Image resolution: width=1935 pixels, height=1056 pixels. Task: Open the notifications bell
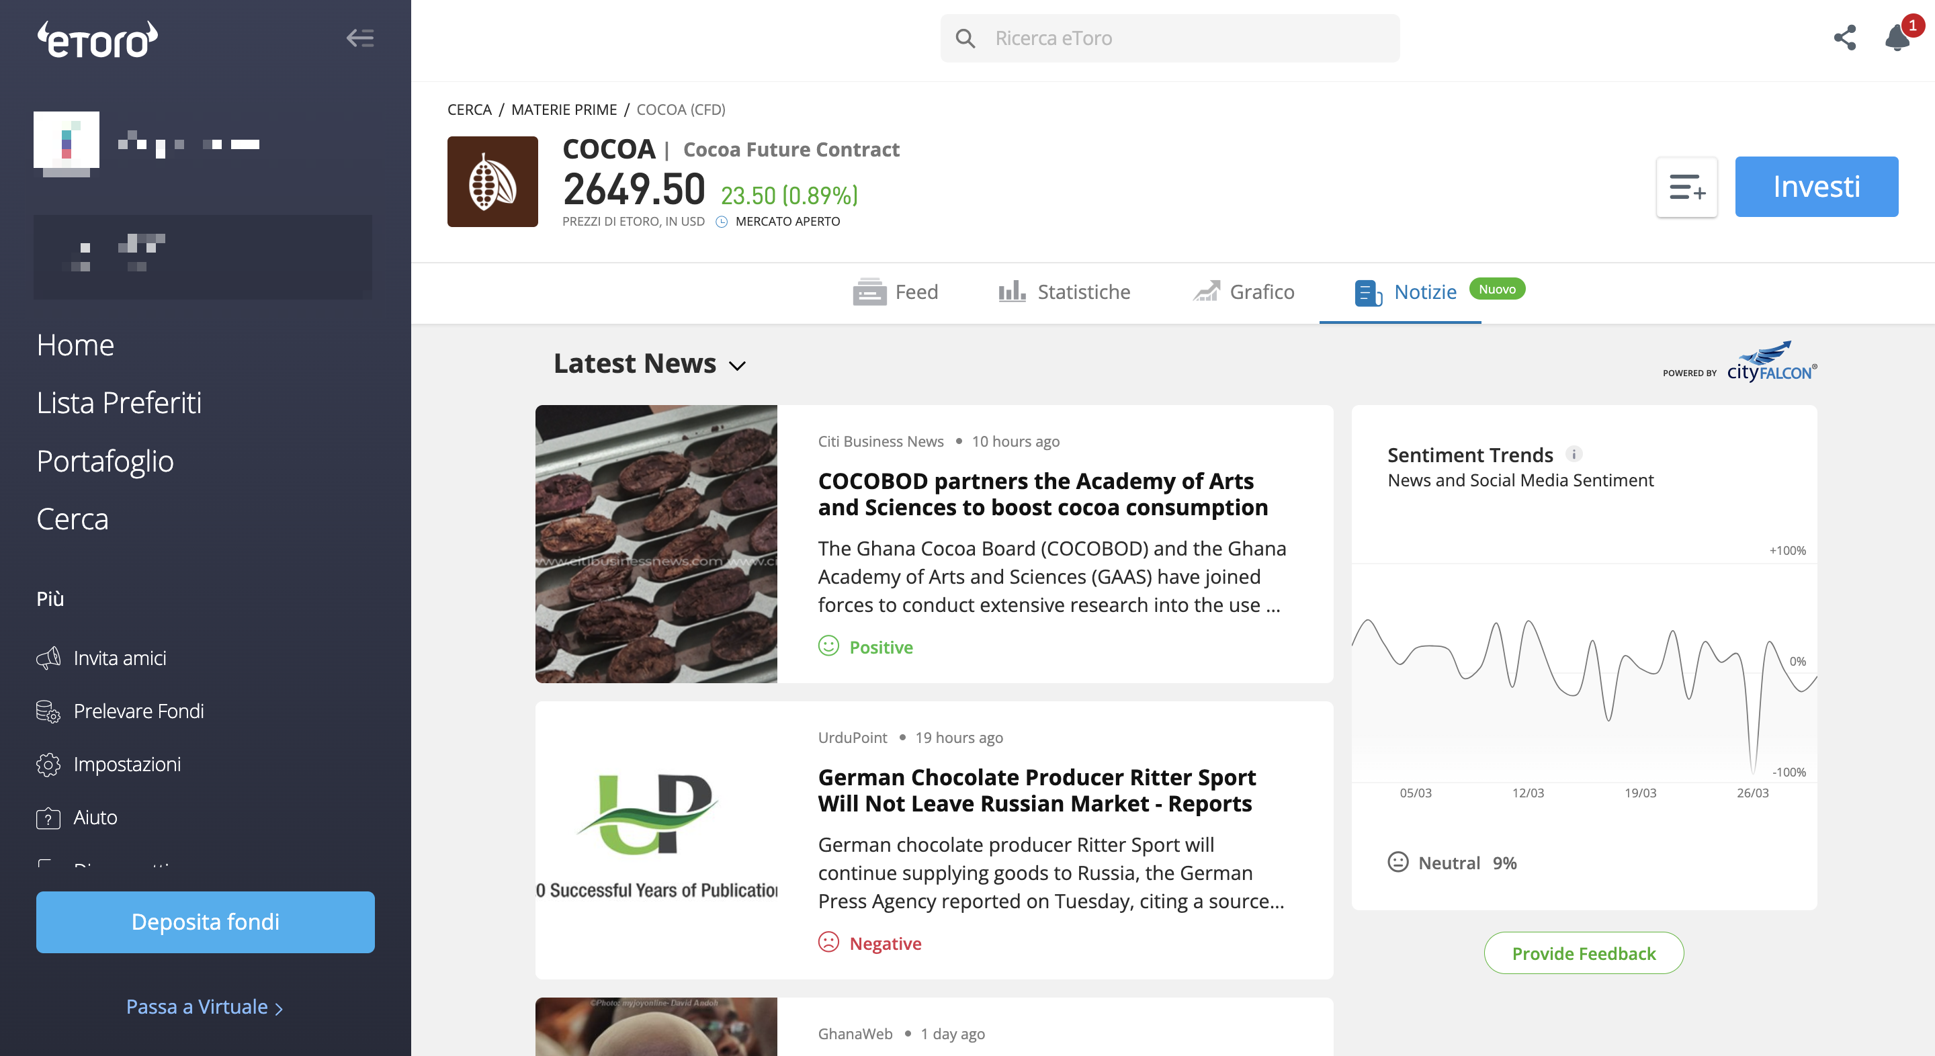tap(1898, 36)
